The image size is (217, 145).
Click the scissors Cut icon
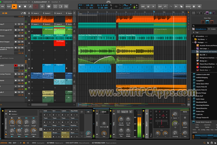pos(176,7)
